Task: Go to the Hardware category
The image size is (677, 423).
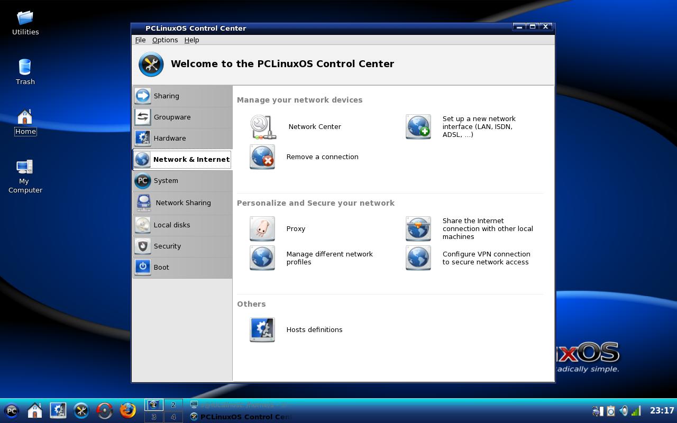Action: 182,138
